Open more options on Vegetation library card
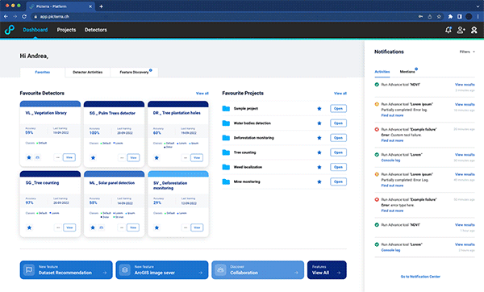The height and width of the screenshot is (292, 484). point(58,157)
